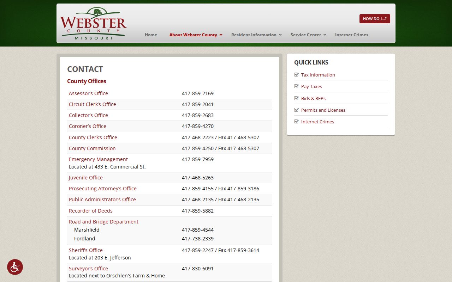The image size is (452, 282).
Task: Click the Coroner's phone number 417-859-4270
Action: coord(198,126)
